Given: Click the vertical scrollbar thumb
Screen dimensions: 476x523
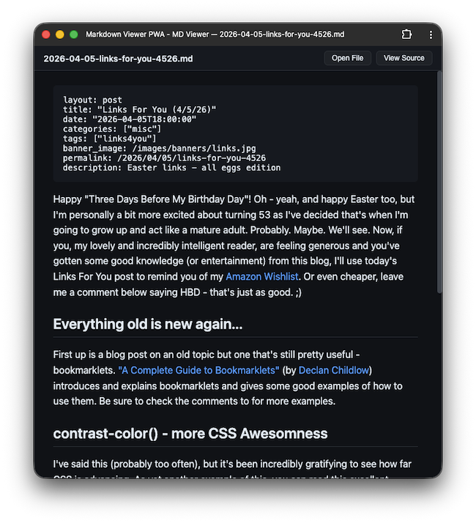Looking at the screenshot, I should 439,183.
